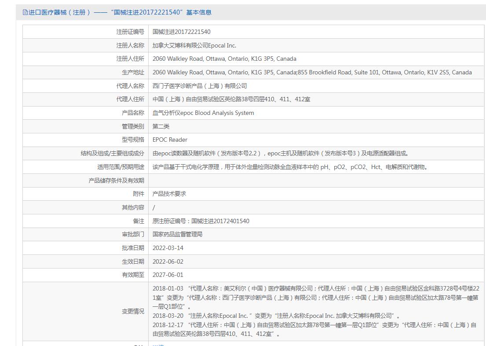This screenshot has height=346, width=486.
Task: Click the 管理类别 value 第二类
Action: (x=161, y=126)
